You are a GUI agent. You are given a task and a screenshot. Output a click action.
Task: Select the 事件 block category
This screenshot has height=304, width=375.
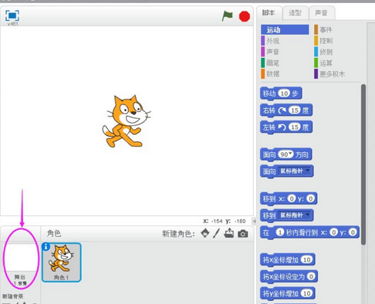pyautogui.click(x=326, y=30)
